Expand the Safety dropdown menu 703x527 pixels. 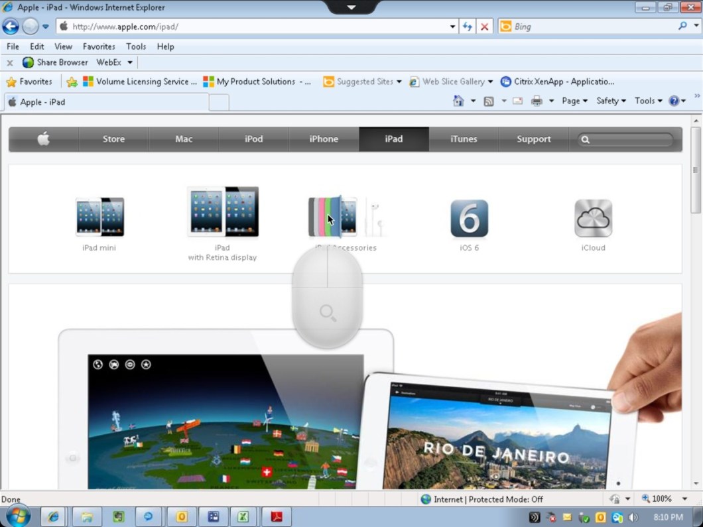tap(611, 101)
